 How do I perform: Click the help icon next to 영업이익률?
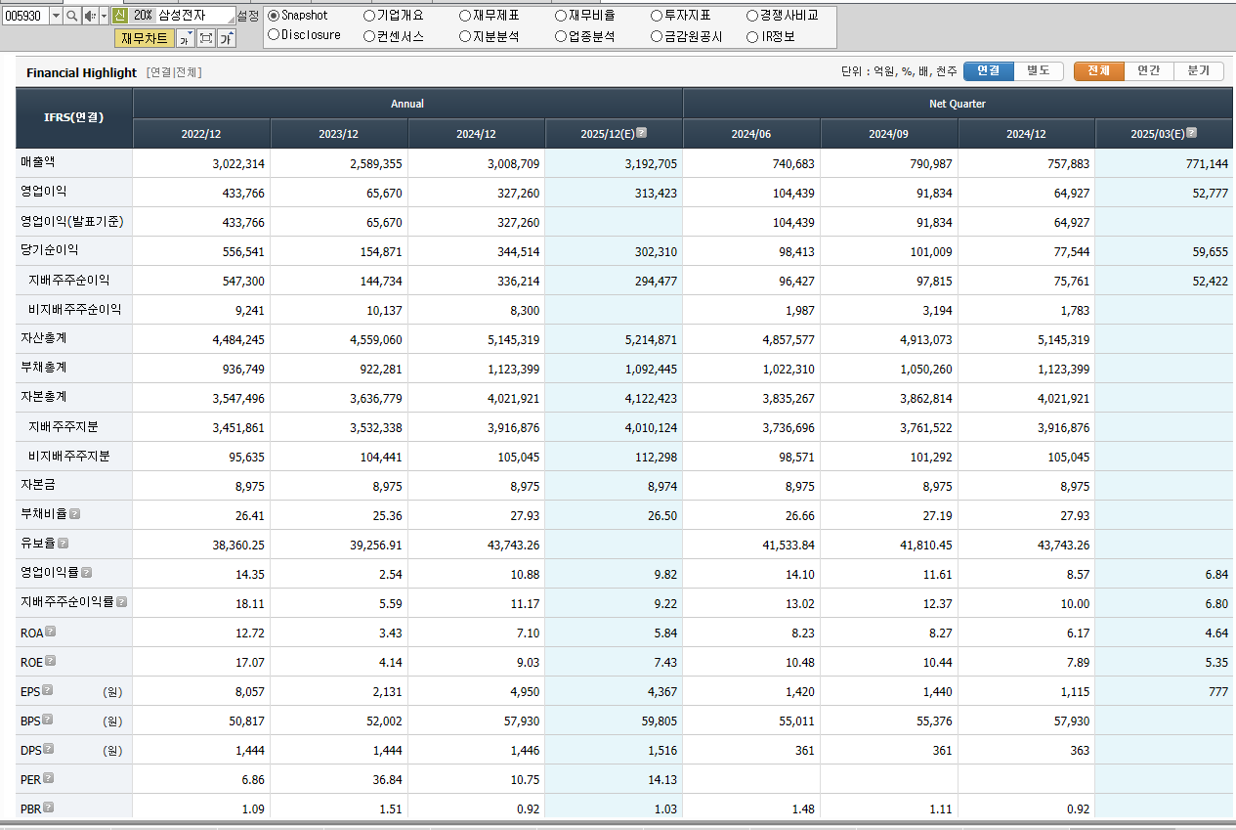(x=86, y=573)
